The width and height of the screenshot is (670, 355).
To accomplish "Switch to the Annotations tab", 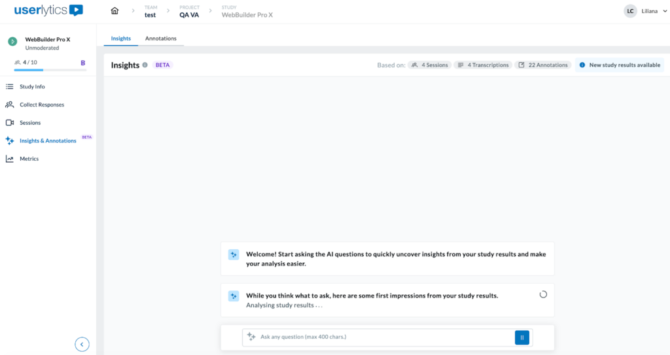I will point(160,39).
